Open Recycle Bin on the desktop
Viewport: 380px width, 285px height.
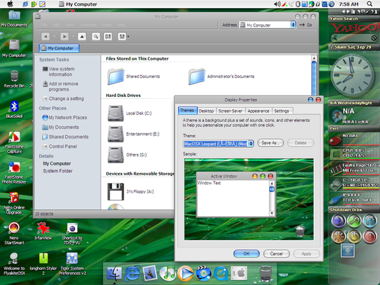click(13, 76)
